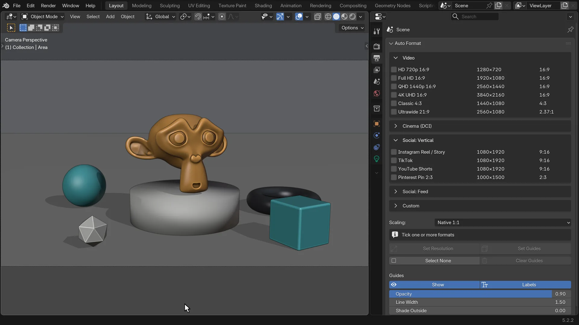This screenshot has height=325, width=579.
Task: Open the Output properties tab
Action: click(377, 58)
